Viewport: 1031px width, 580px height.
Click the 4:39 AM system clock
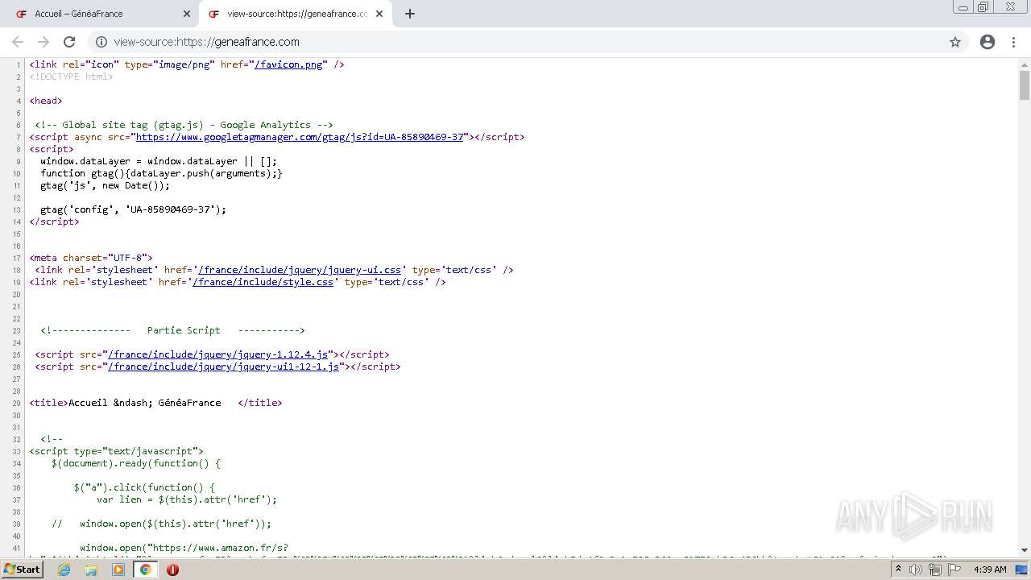click(990, 570)
